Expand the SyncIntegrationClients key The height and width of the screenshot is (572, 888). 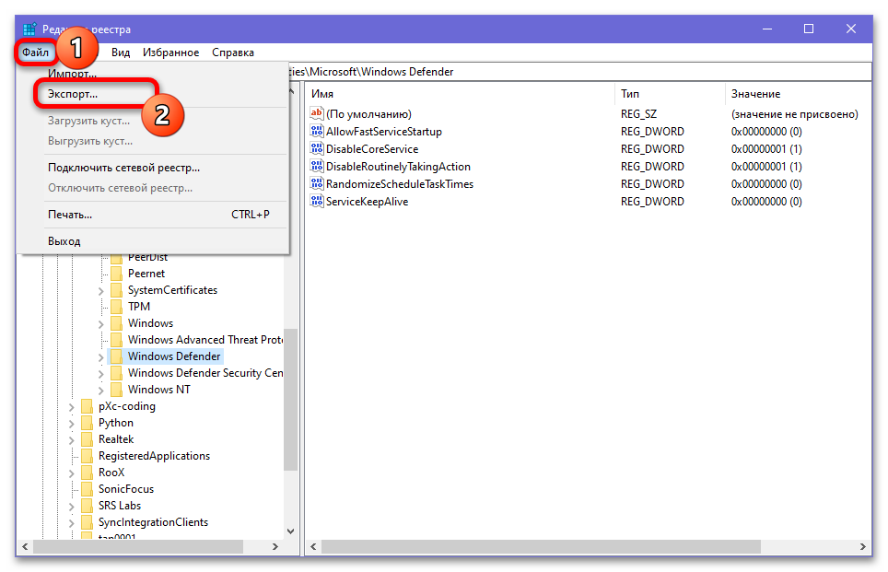(71, 523)
